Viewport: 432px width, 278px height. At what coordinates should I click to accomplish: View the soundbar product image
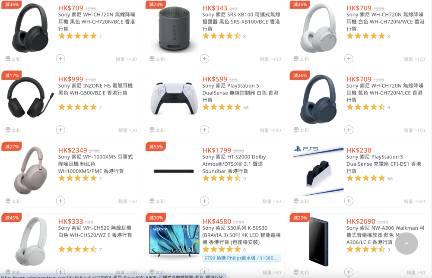pos(174,171)
